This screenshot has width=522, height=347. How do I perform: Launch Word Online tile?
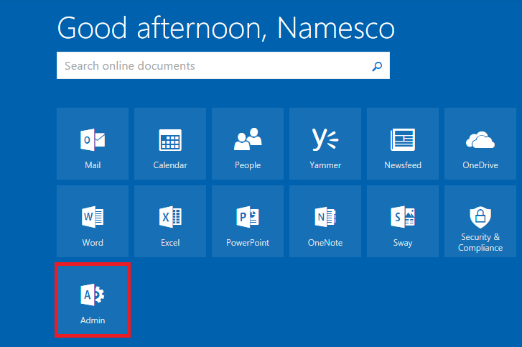pos(93,221)
